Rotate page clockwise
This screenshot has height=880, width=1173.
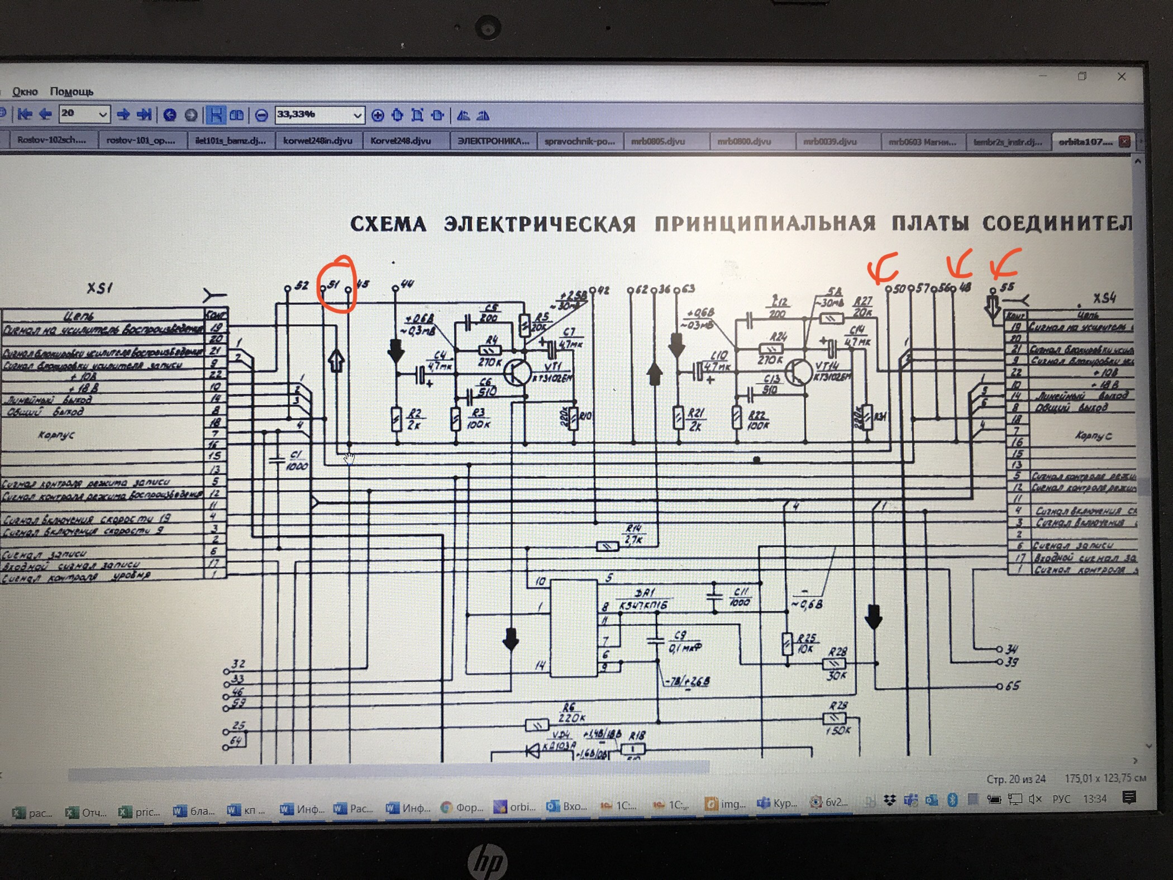[x=483, y=116]
